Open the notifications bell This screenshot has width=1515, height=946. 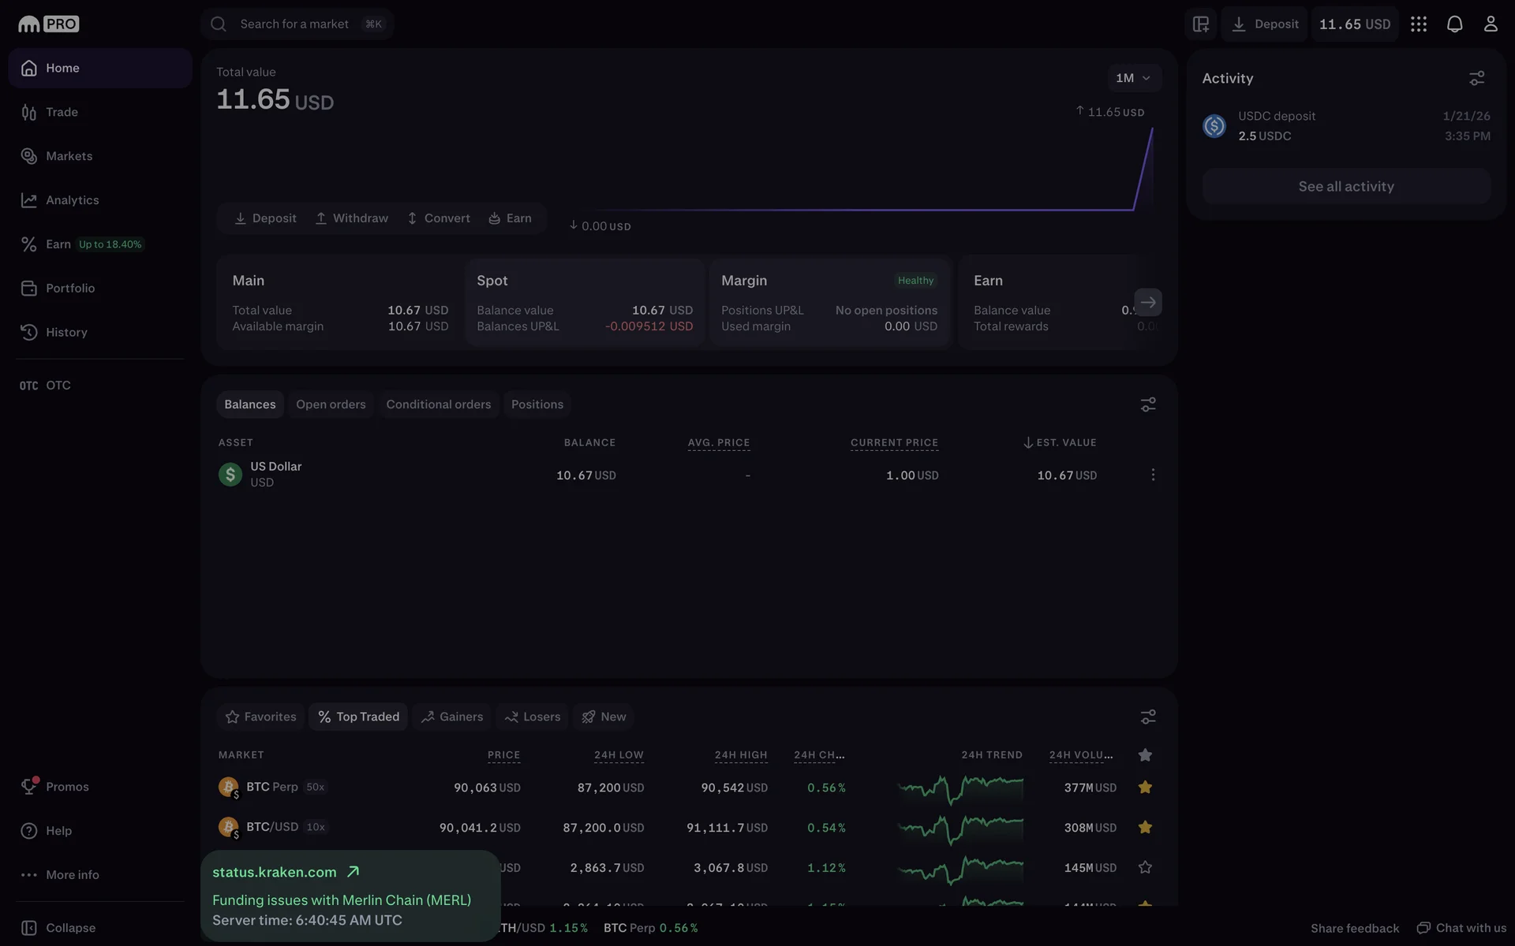pos(1454,24)
